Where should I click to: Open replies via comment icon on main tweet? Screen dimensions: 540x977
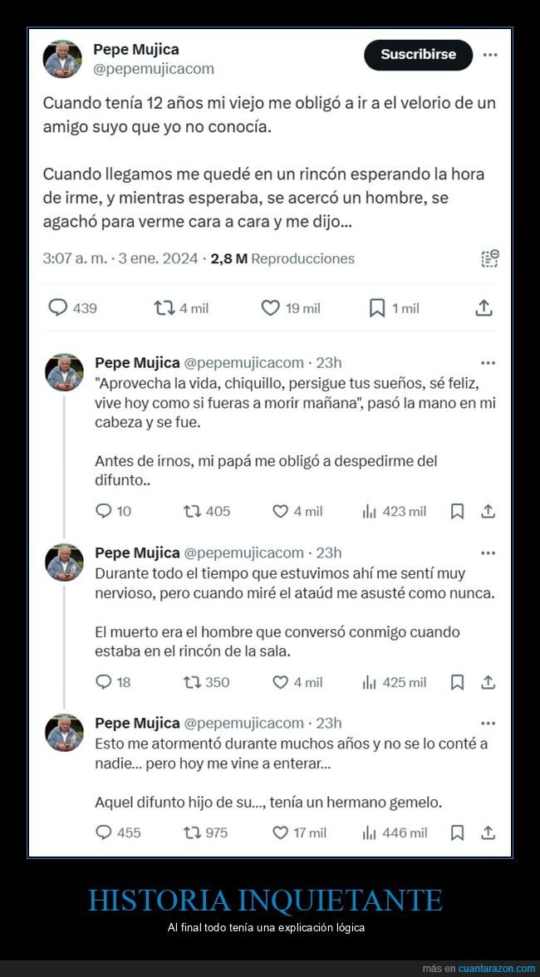point(56,307)
